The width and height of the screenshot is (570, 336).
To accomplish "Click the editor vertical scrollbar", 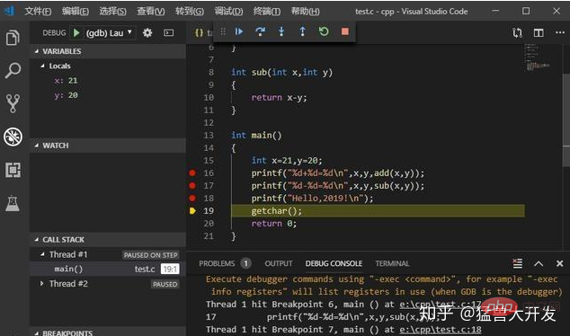I will click(x=566, y=119).
